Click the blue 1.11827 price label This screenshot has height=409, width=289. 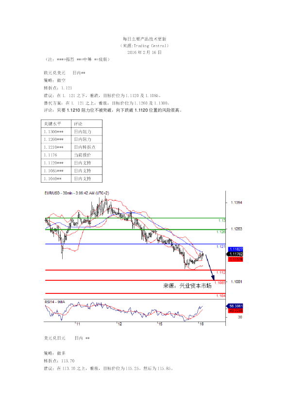236,249
